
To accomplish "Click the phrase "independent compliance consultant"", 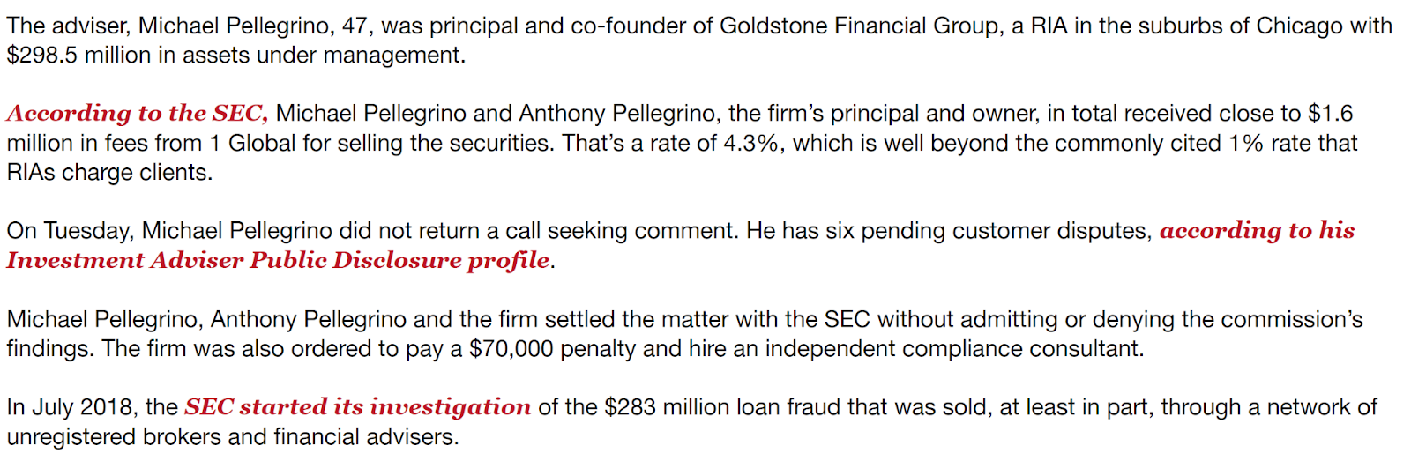I will 953,348.
